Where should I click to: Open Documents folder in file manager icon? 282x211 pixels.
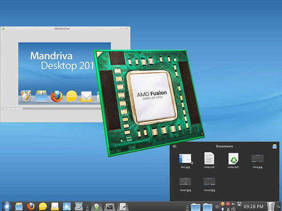click(x=274, y=146)
